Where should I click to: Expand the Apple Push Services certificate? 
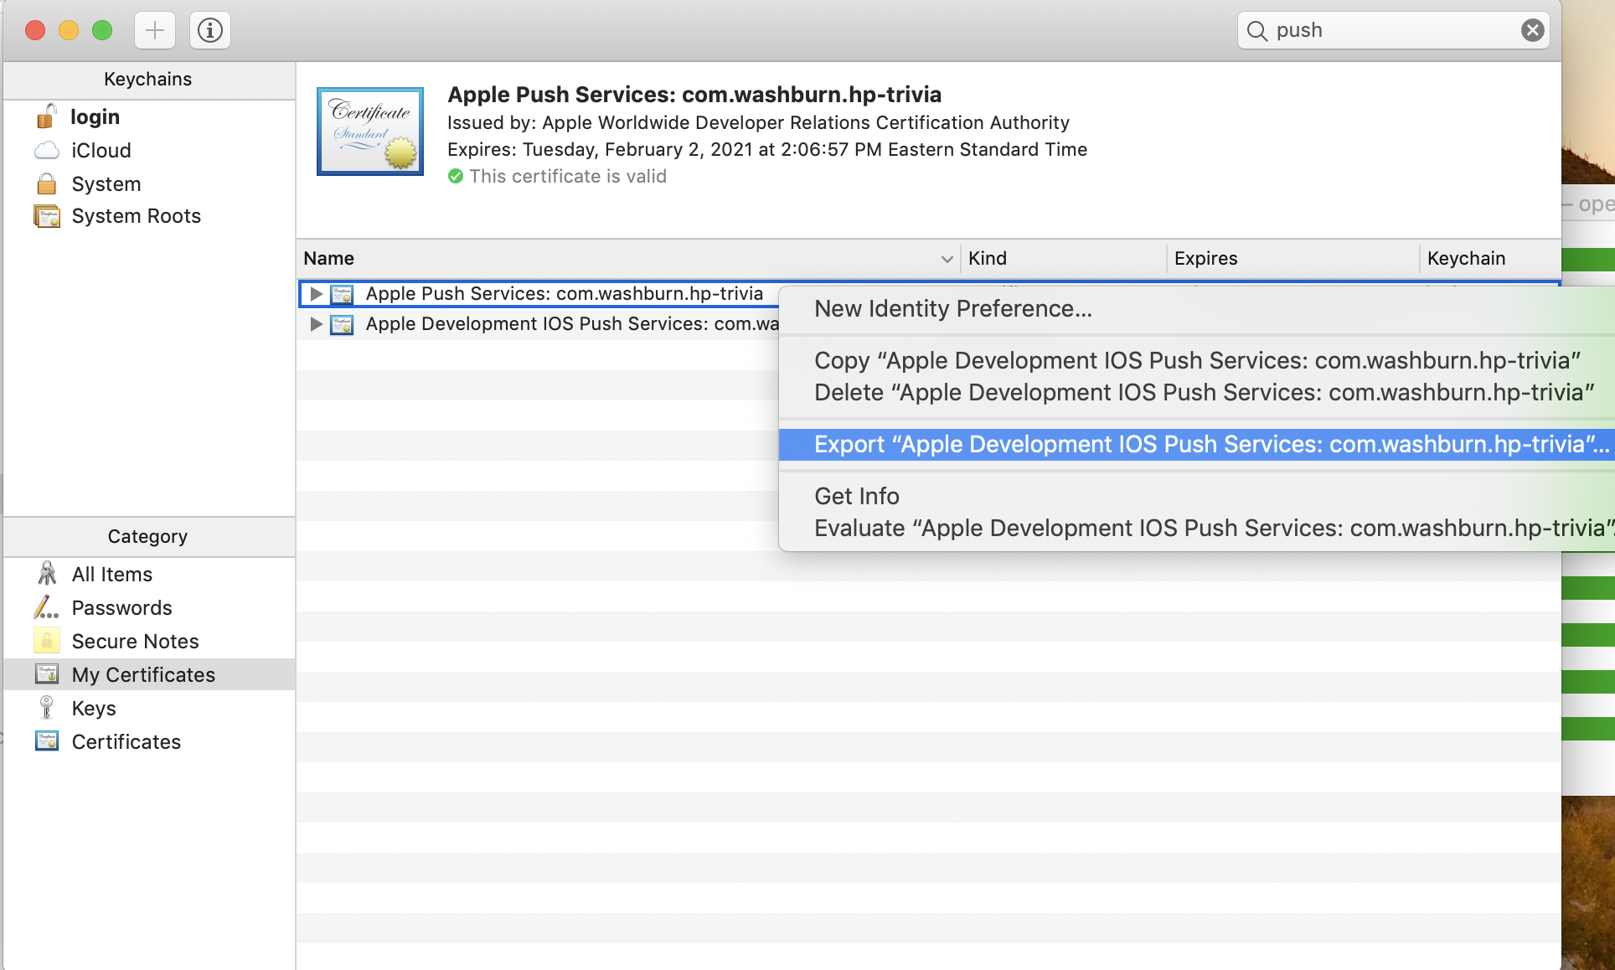pyautogui.click(x=316, y=294)
